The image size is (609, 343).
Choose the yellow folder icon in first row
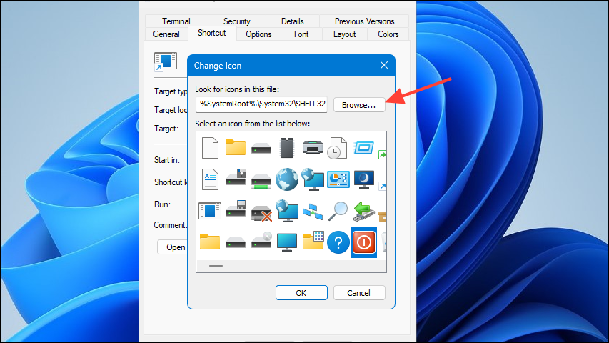pyautogui.click(x=236, y=147)
